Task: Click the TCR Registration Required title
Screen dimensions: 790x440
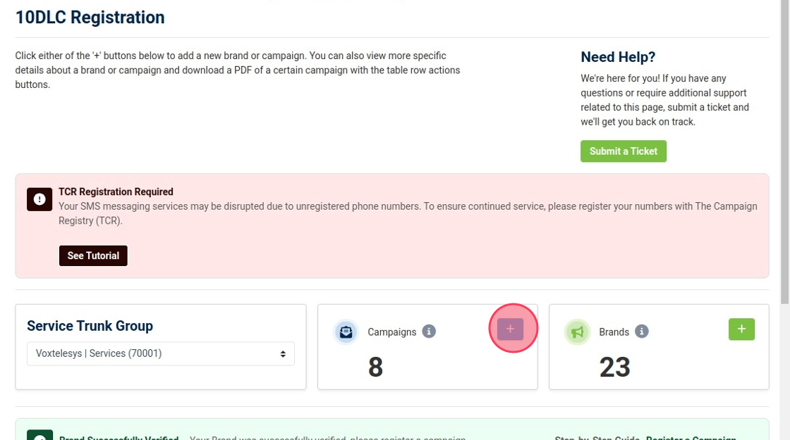Action: 116,191
